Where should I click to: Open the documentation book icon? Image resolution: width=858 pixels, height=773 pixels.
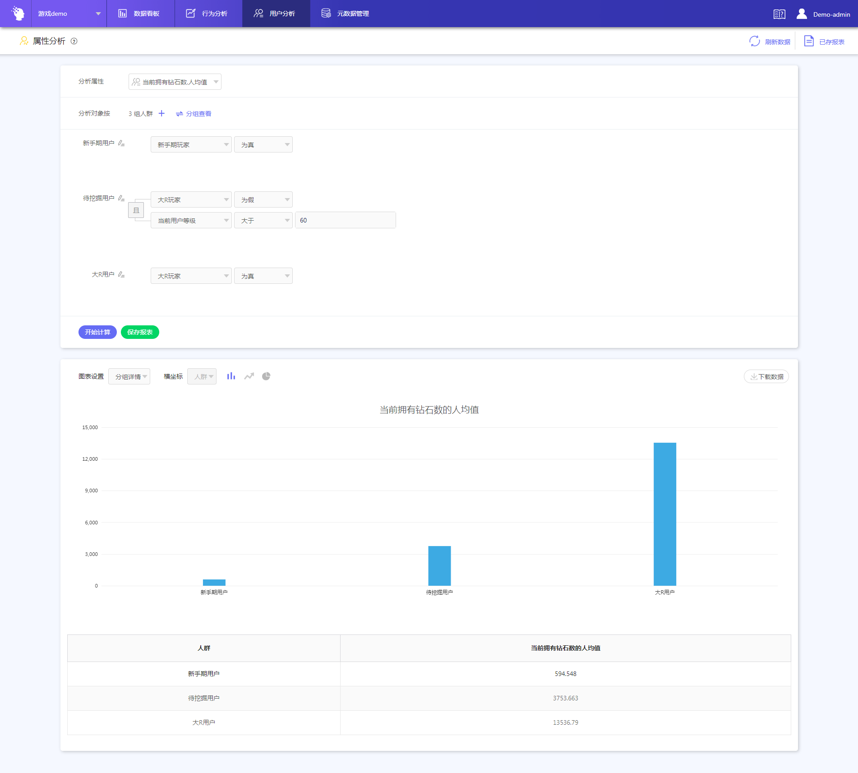[x=779, y=14]
